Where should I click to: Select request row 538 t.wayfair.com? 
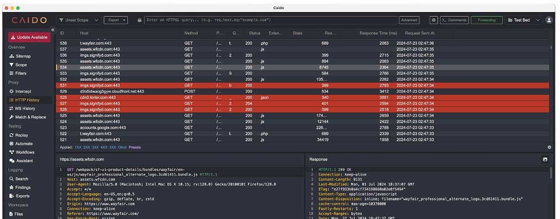click(x=303, y=43)
